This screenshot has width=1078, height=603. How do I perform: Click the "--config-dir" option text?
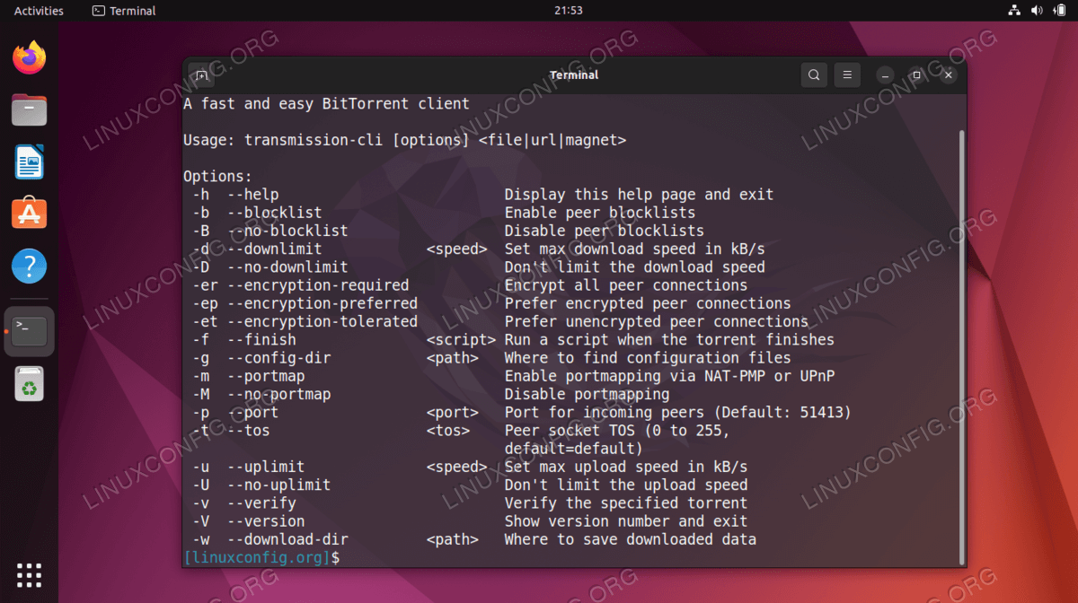click(x=279, y=358)
